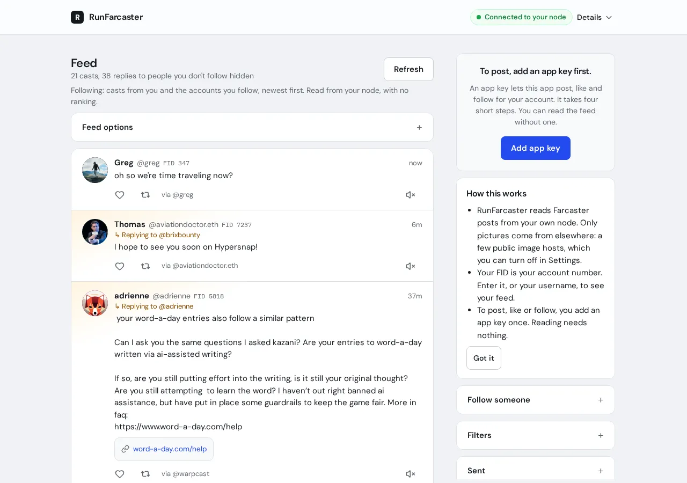The width and height of the screenshot is (687, 483).
Task: Click the via @warpcast label
Action: (x=185, y=474)
